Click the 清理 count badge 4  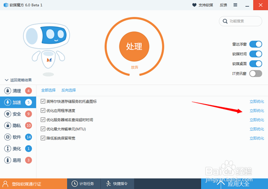point(29,91)
